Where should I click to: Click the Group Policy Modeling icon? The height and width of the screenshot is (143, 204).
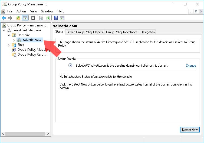(14, 50)
